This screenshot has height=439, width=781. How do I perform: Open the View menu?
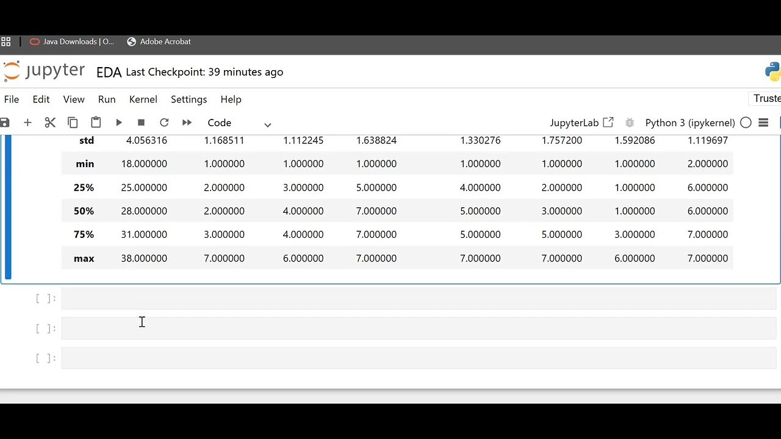pyautogui.click(x=74, y=99)
